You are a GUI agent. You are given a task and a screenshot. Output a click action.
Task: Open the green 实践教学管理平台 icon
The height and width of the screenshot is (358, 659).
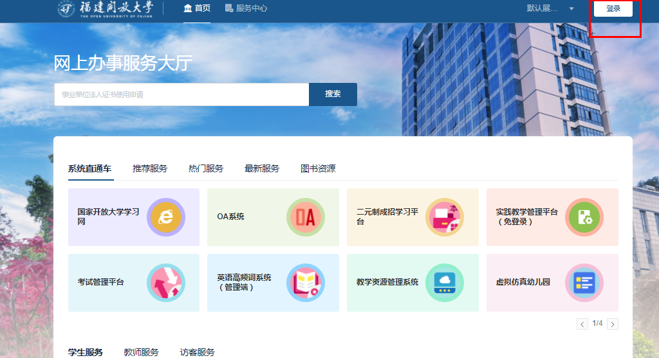(x=584, y=217)
